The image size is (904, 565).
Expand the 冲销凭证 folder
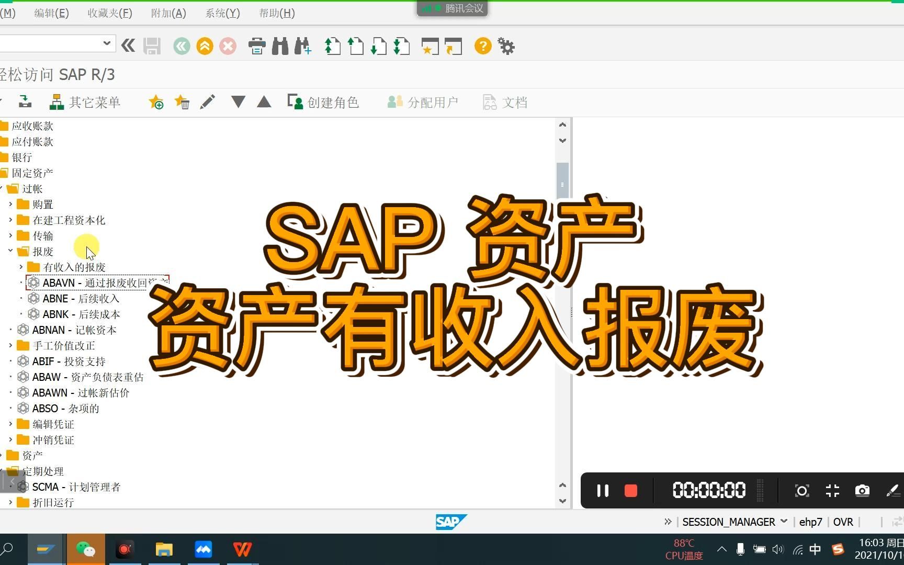click(10, 439)
